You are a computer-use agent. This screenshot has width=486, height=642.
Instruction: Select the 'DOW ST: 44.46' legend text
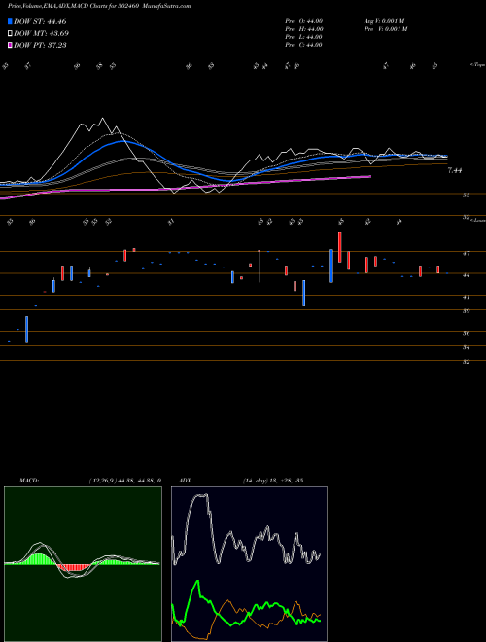tap(40, 21)
